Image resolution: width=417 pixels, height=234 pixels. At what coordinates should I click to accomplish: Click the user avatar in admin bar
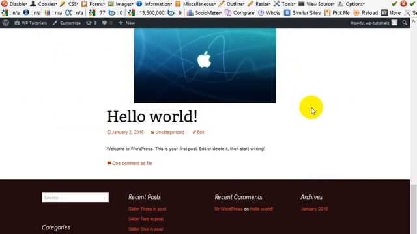394,23
